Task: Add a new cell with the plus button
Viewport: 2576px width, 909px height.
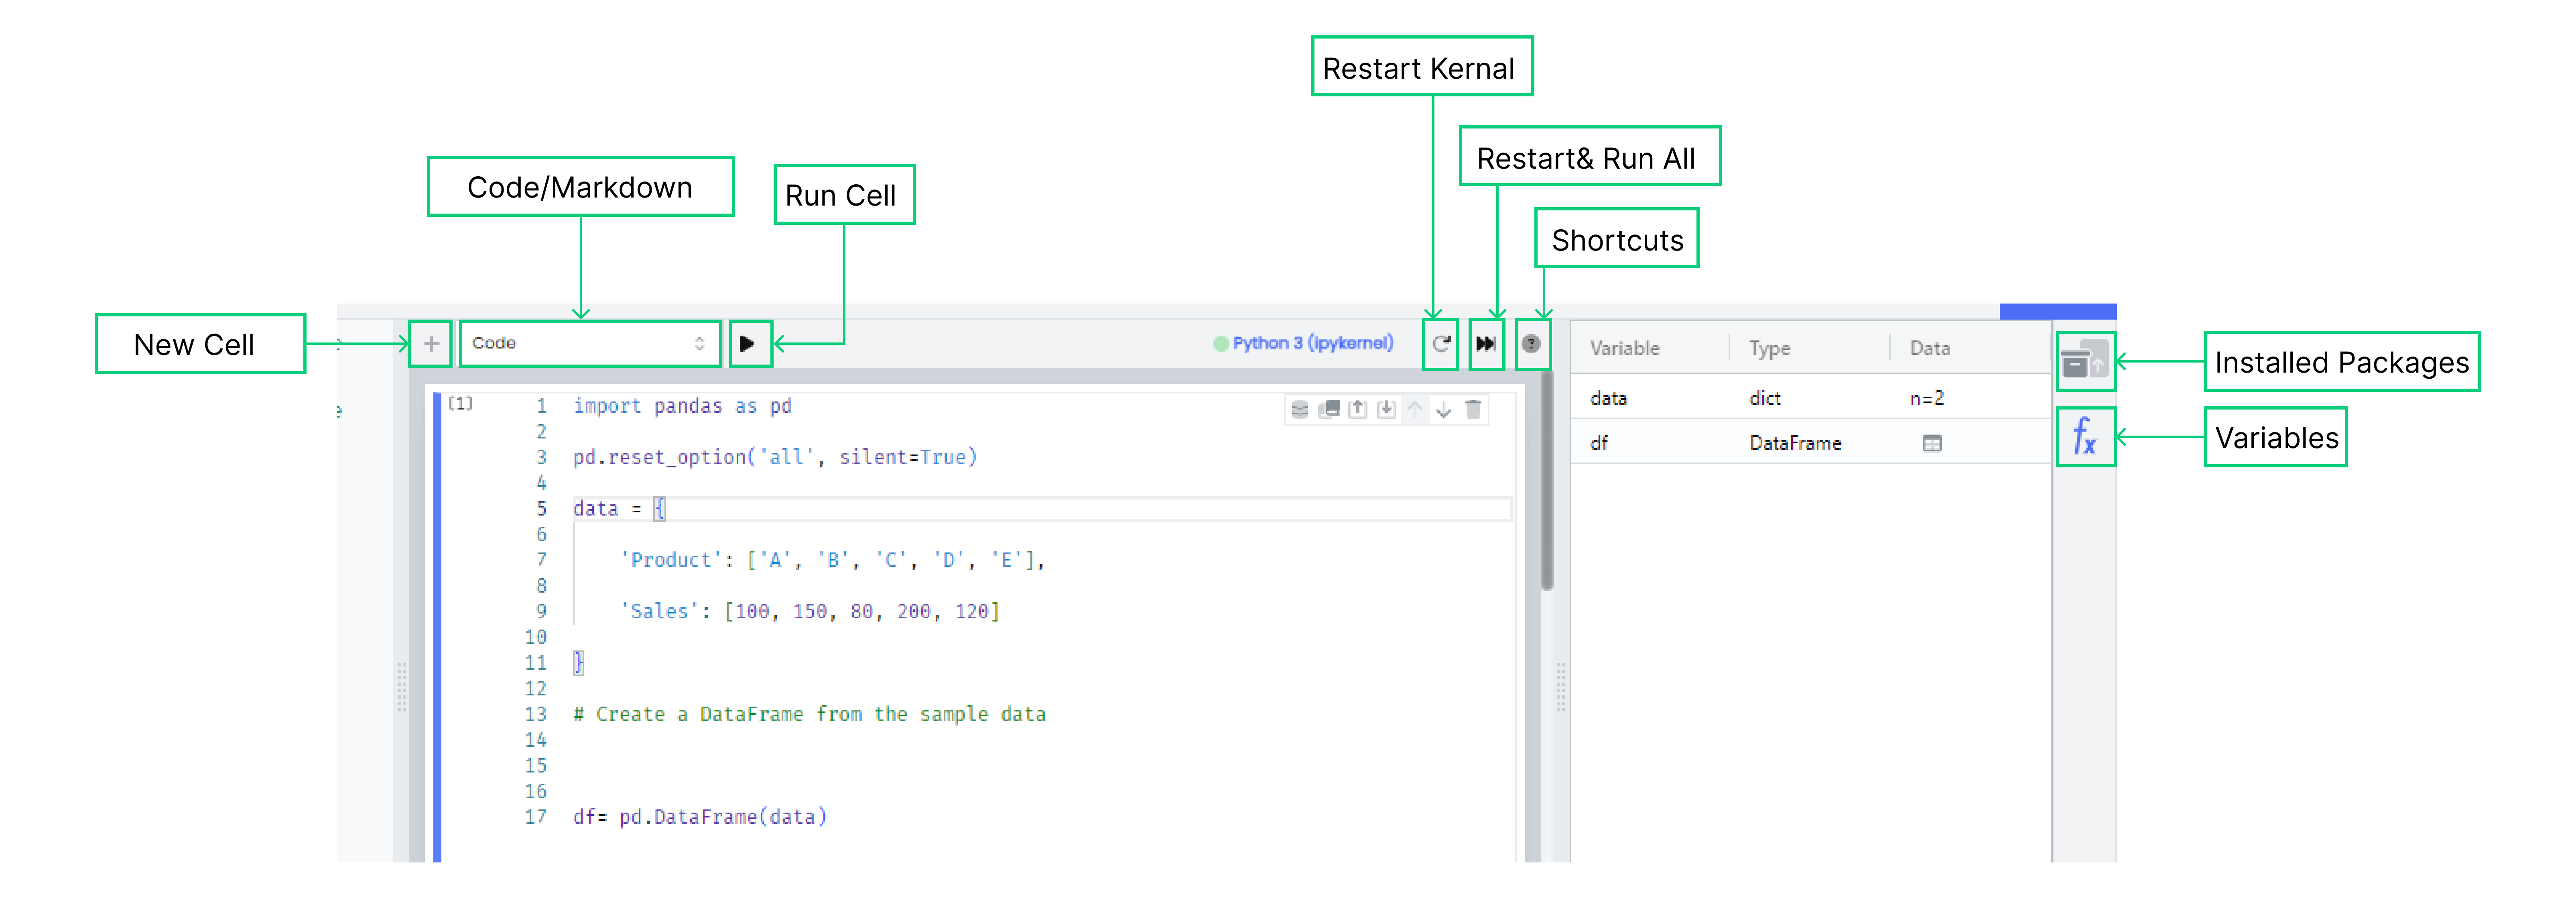Action: coord(431,343)
